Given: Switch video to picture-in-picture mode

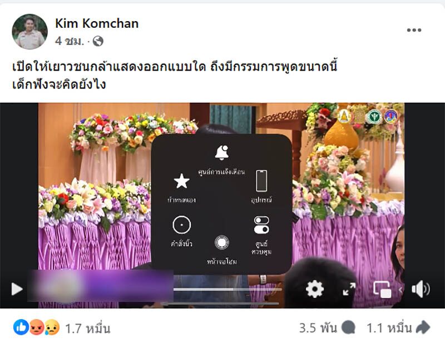Looking at the screenshot, I should [382, 290].
